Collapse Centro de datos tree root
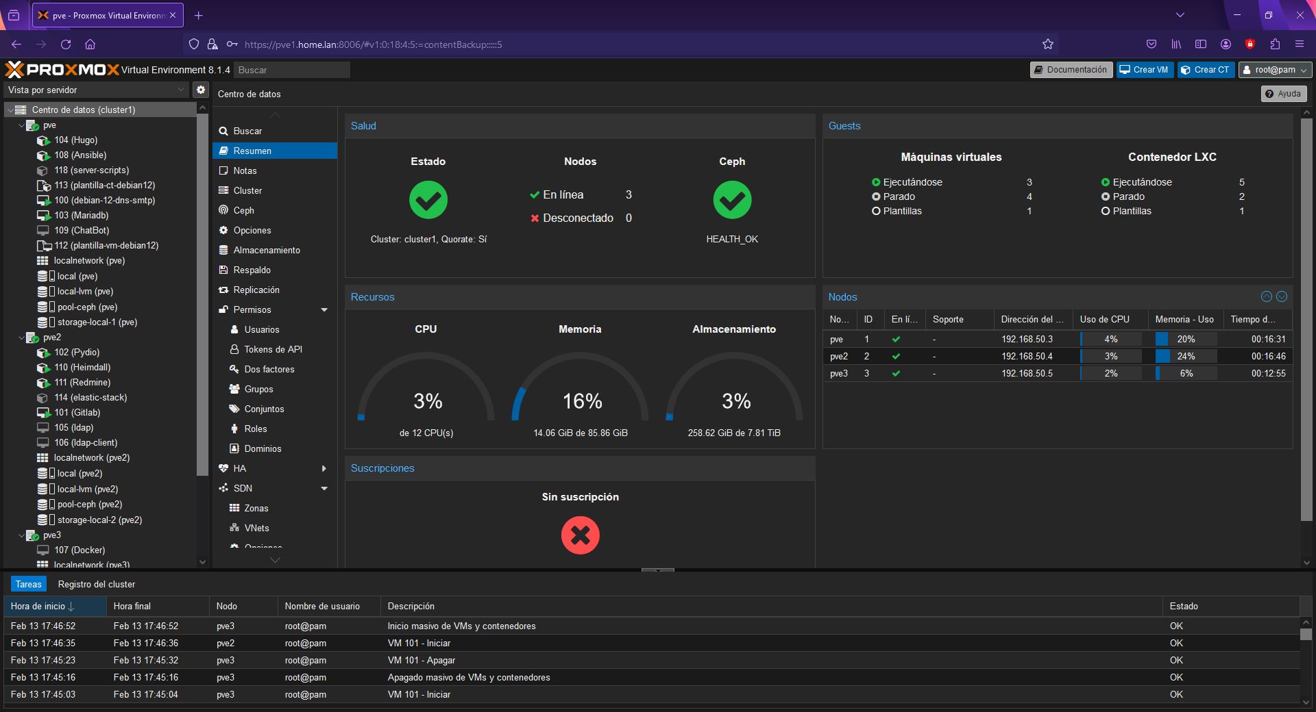Viewport: 1316px width, 712px height. coord(10,110)
